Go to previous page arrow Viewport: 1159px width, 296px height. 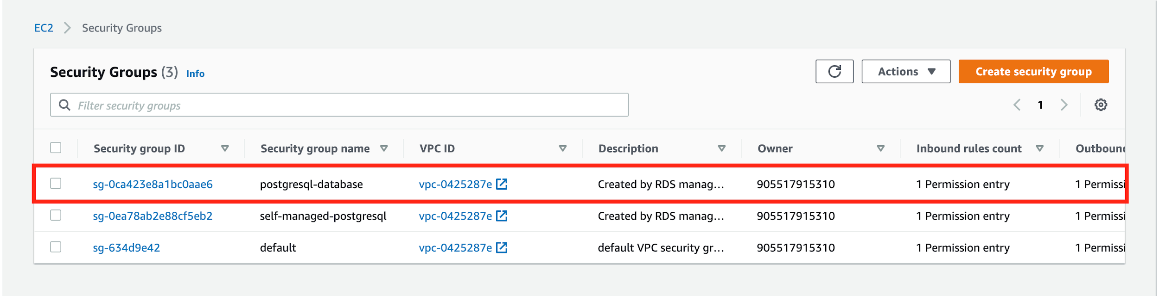[1017, 105]
